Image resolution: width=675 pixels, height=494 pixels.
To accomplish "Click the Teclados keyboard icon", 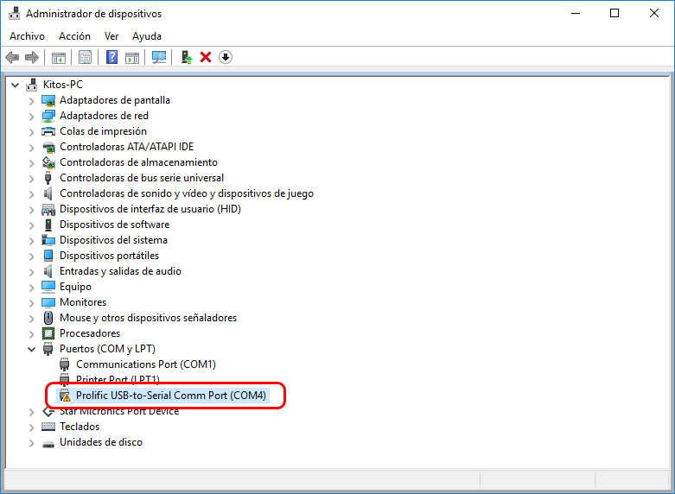I will pyautogui.click(x=48, y=427).
